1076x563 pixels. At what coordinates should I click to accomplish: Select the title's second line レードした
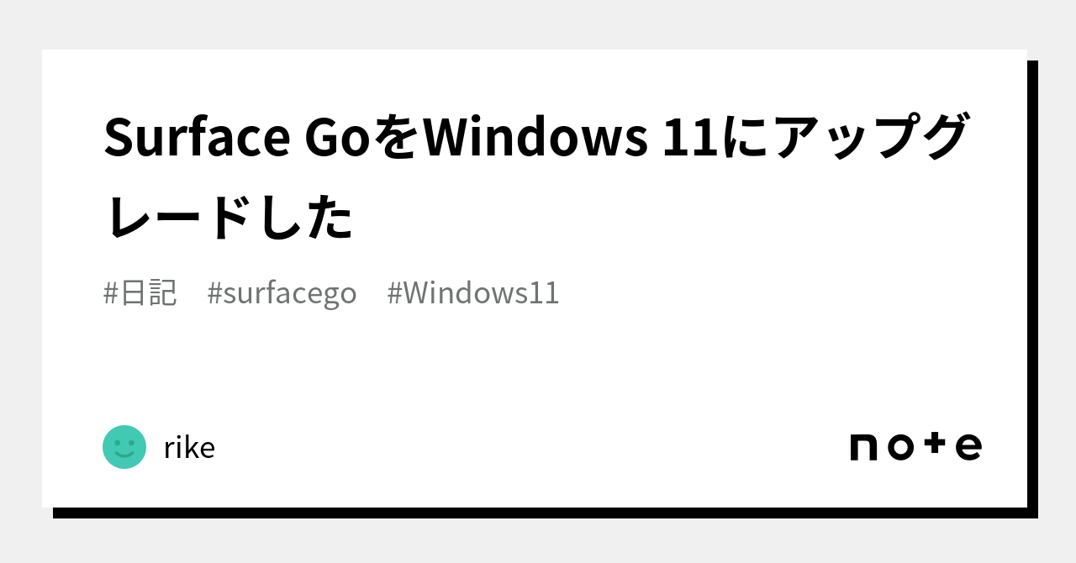[x=229, y=217]
